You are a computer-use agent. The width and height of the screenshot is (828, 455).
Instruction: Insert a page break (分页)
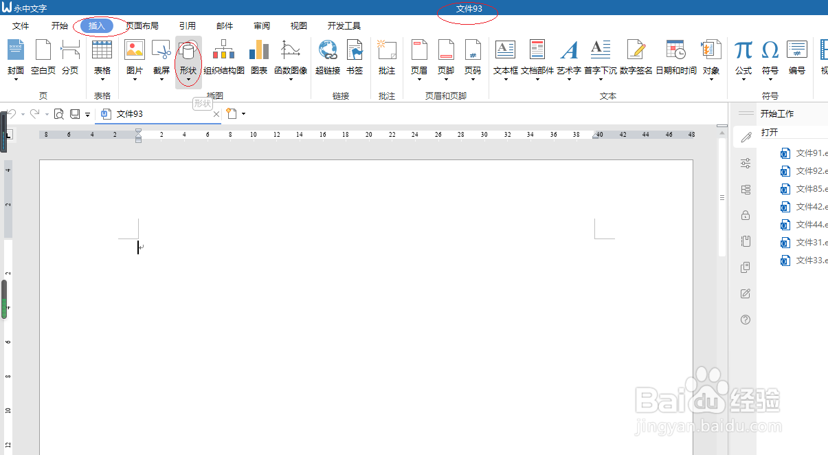pyautogui.click(x=70, y=56)
